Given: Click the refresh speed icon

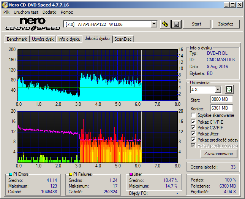Looking at the screenshot, I should 229,89.
